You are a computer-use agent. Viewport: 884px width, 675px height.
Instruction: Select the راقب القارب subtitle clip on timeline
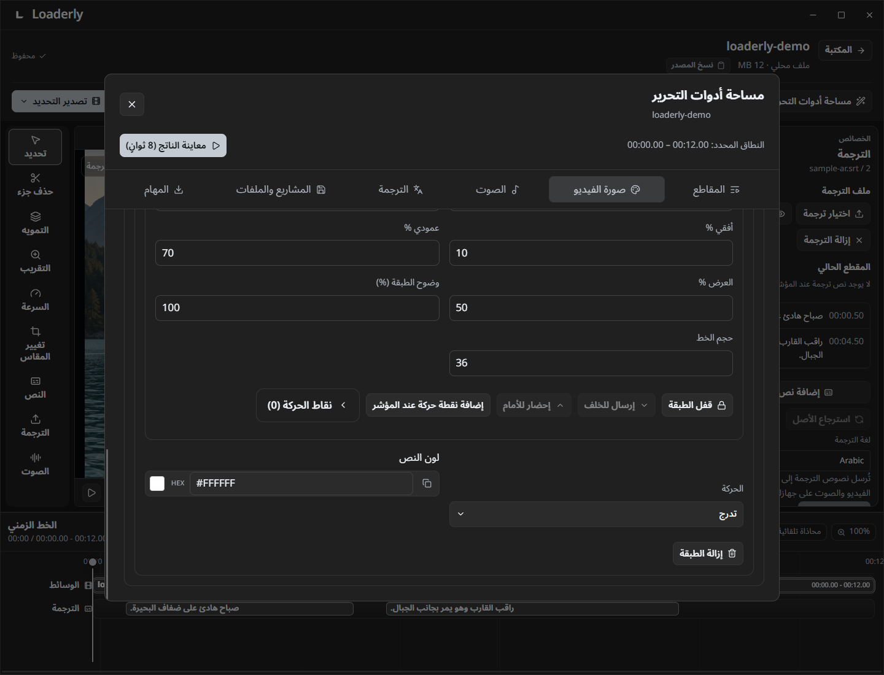pyautogui.click(x=532, y=608)
